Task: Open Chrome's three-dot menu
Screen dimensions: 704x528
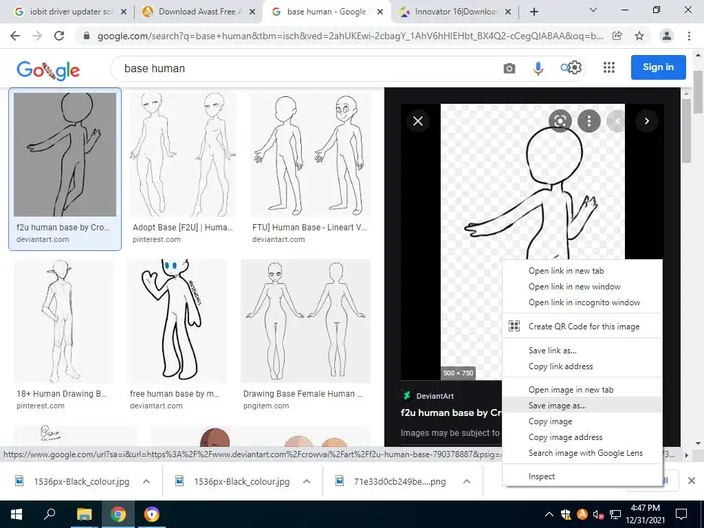Action: pyautogui.click(x=689, y=36)
